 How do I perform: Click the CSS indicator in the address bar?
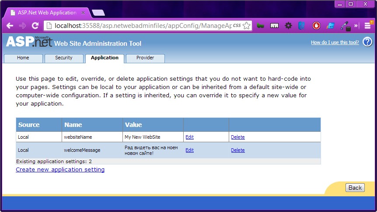(237, 25)
